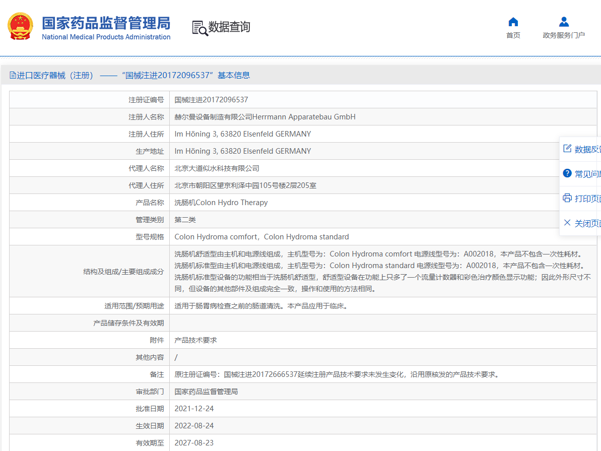Click the 关闭页面 X icon
This screenshot has height=451, width=601.
pos(567,222)
